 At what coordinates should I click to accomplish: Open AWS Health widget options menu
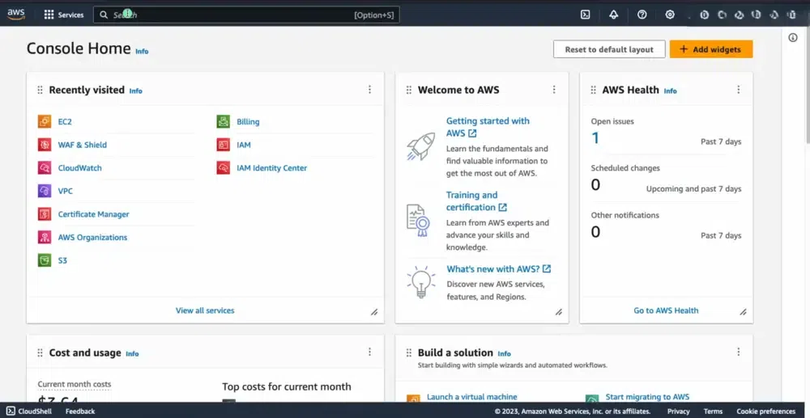[738, 90]
